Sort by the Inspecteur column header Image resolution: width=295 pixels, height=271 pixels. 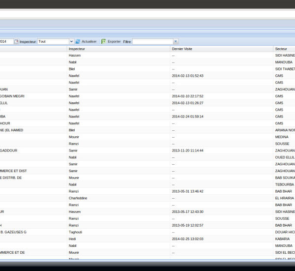(76, 49)
